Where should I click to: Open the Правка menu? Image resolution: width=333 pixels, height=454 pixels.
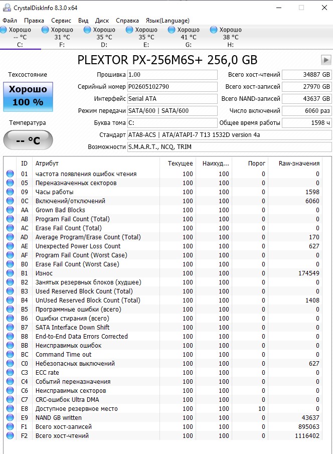pos(34,21)
